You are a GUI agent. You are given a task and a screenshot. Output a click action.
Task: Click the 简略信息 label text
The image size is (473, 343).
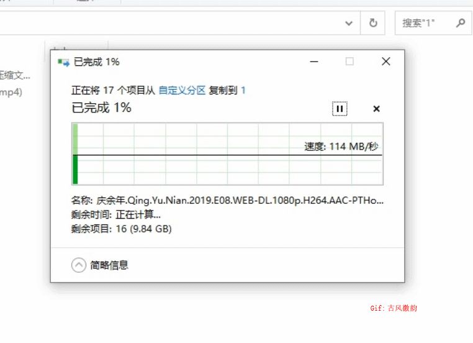tap(109, 265)
